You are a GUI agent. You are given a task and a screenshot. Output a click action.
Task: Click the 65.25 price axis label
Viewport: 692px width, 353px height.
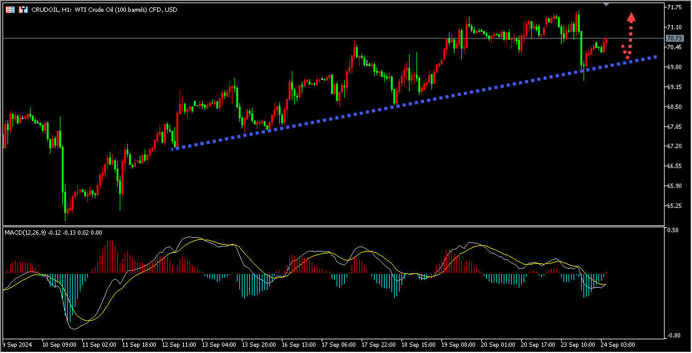pyautogui.click(x=675, y=206)
